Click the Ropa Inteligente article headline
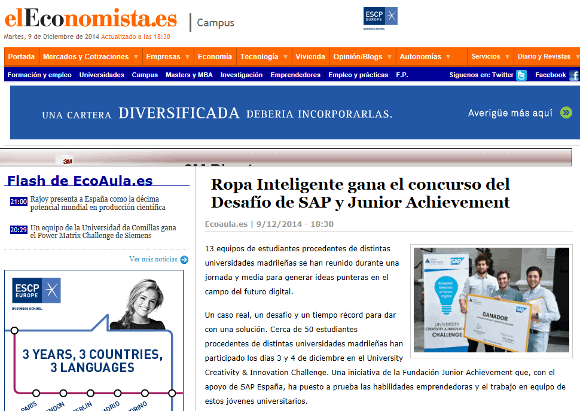This screenshot has width=580, height=411. 361,193
